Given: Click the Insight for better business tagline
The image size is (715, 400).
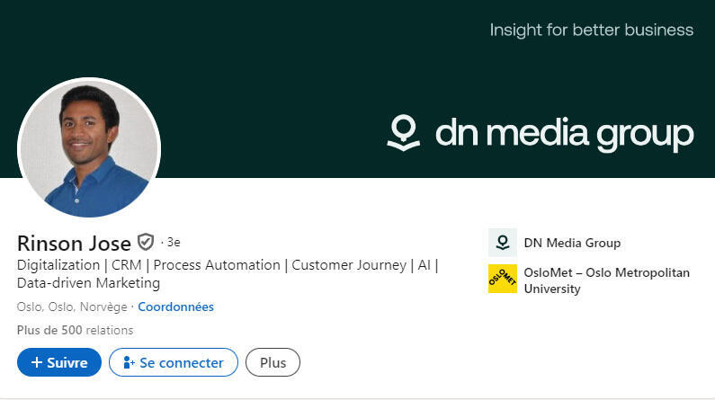Looking at the screenshot, I should [591, 31].
